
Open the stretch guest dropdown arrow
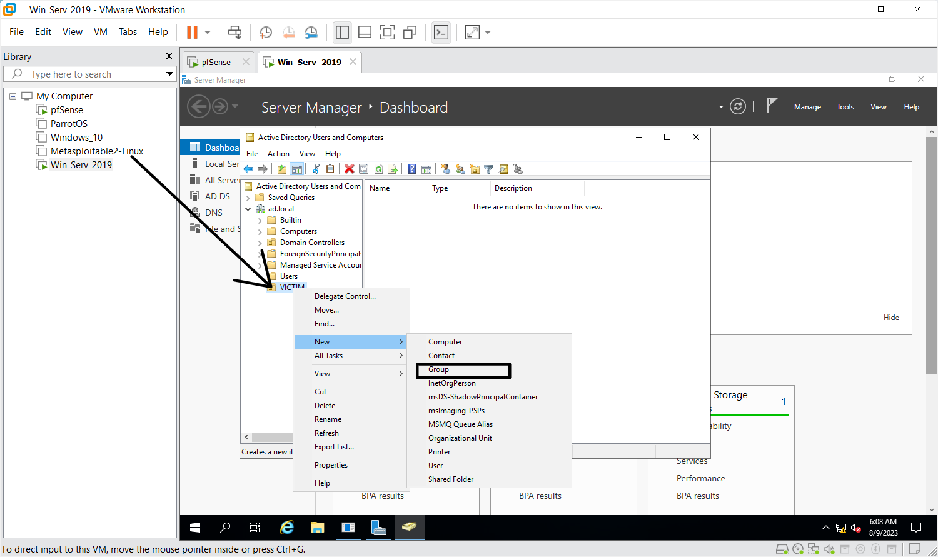pyautogui.click(x=488, y=33)
